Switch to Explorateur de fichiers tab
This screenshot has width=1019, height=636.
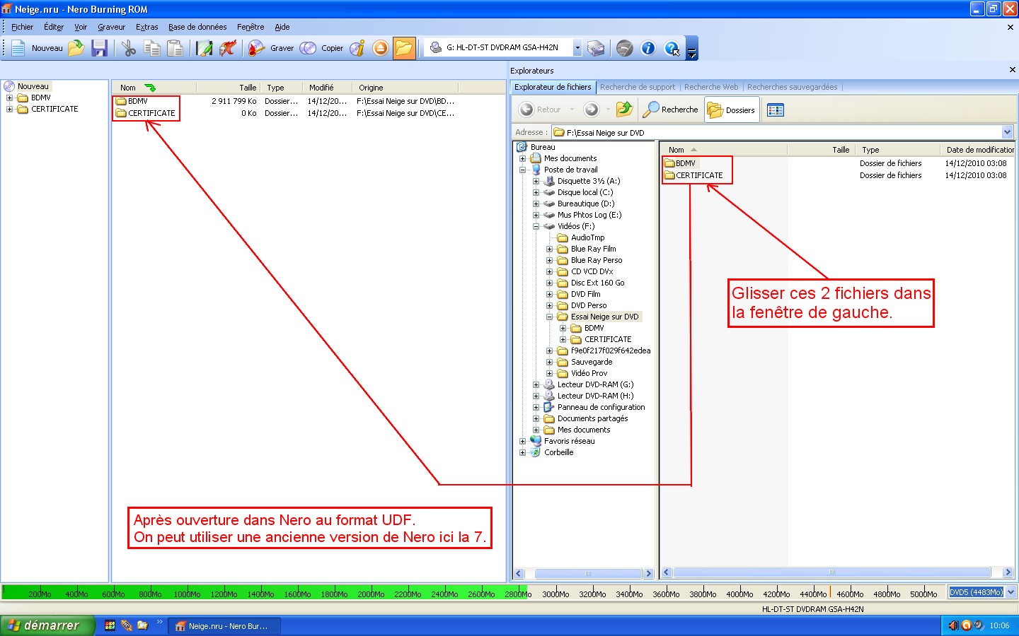[x=553, y=87]
